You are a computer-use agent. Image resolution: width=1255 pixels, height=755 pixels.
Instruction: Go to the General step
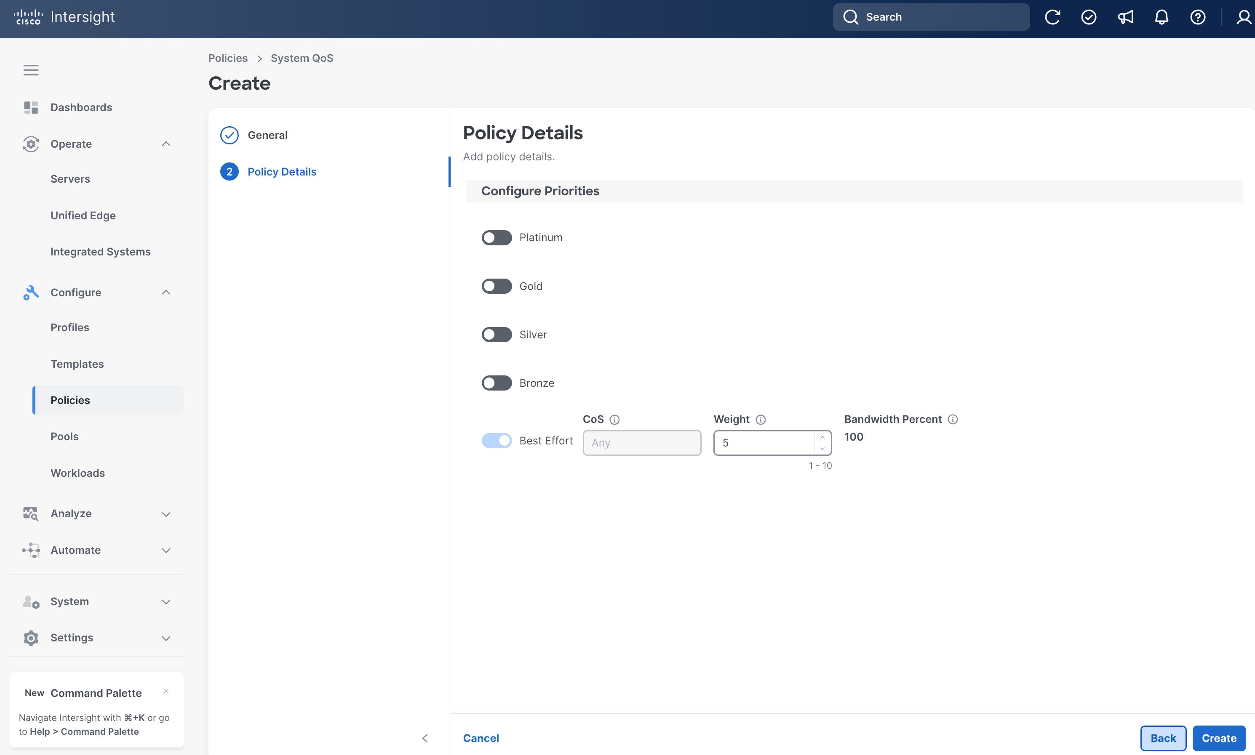pos(267,136)
